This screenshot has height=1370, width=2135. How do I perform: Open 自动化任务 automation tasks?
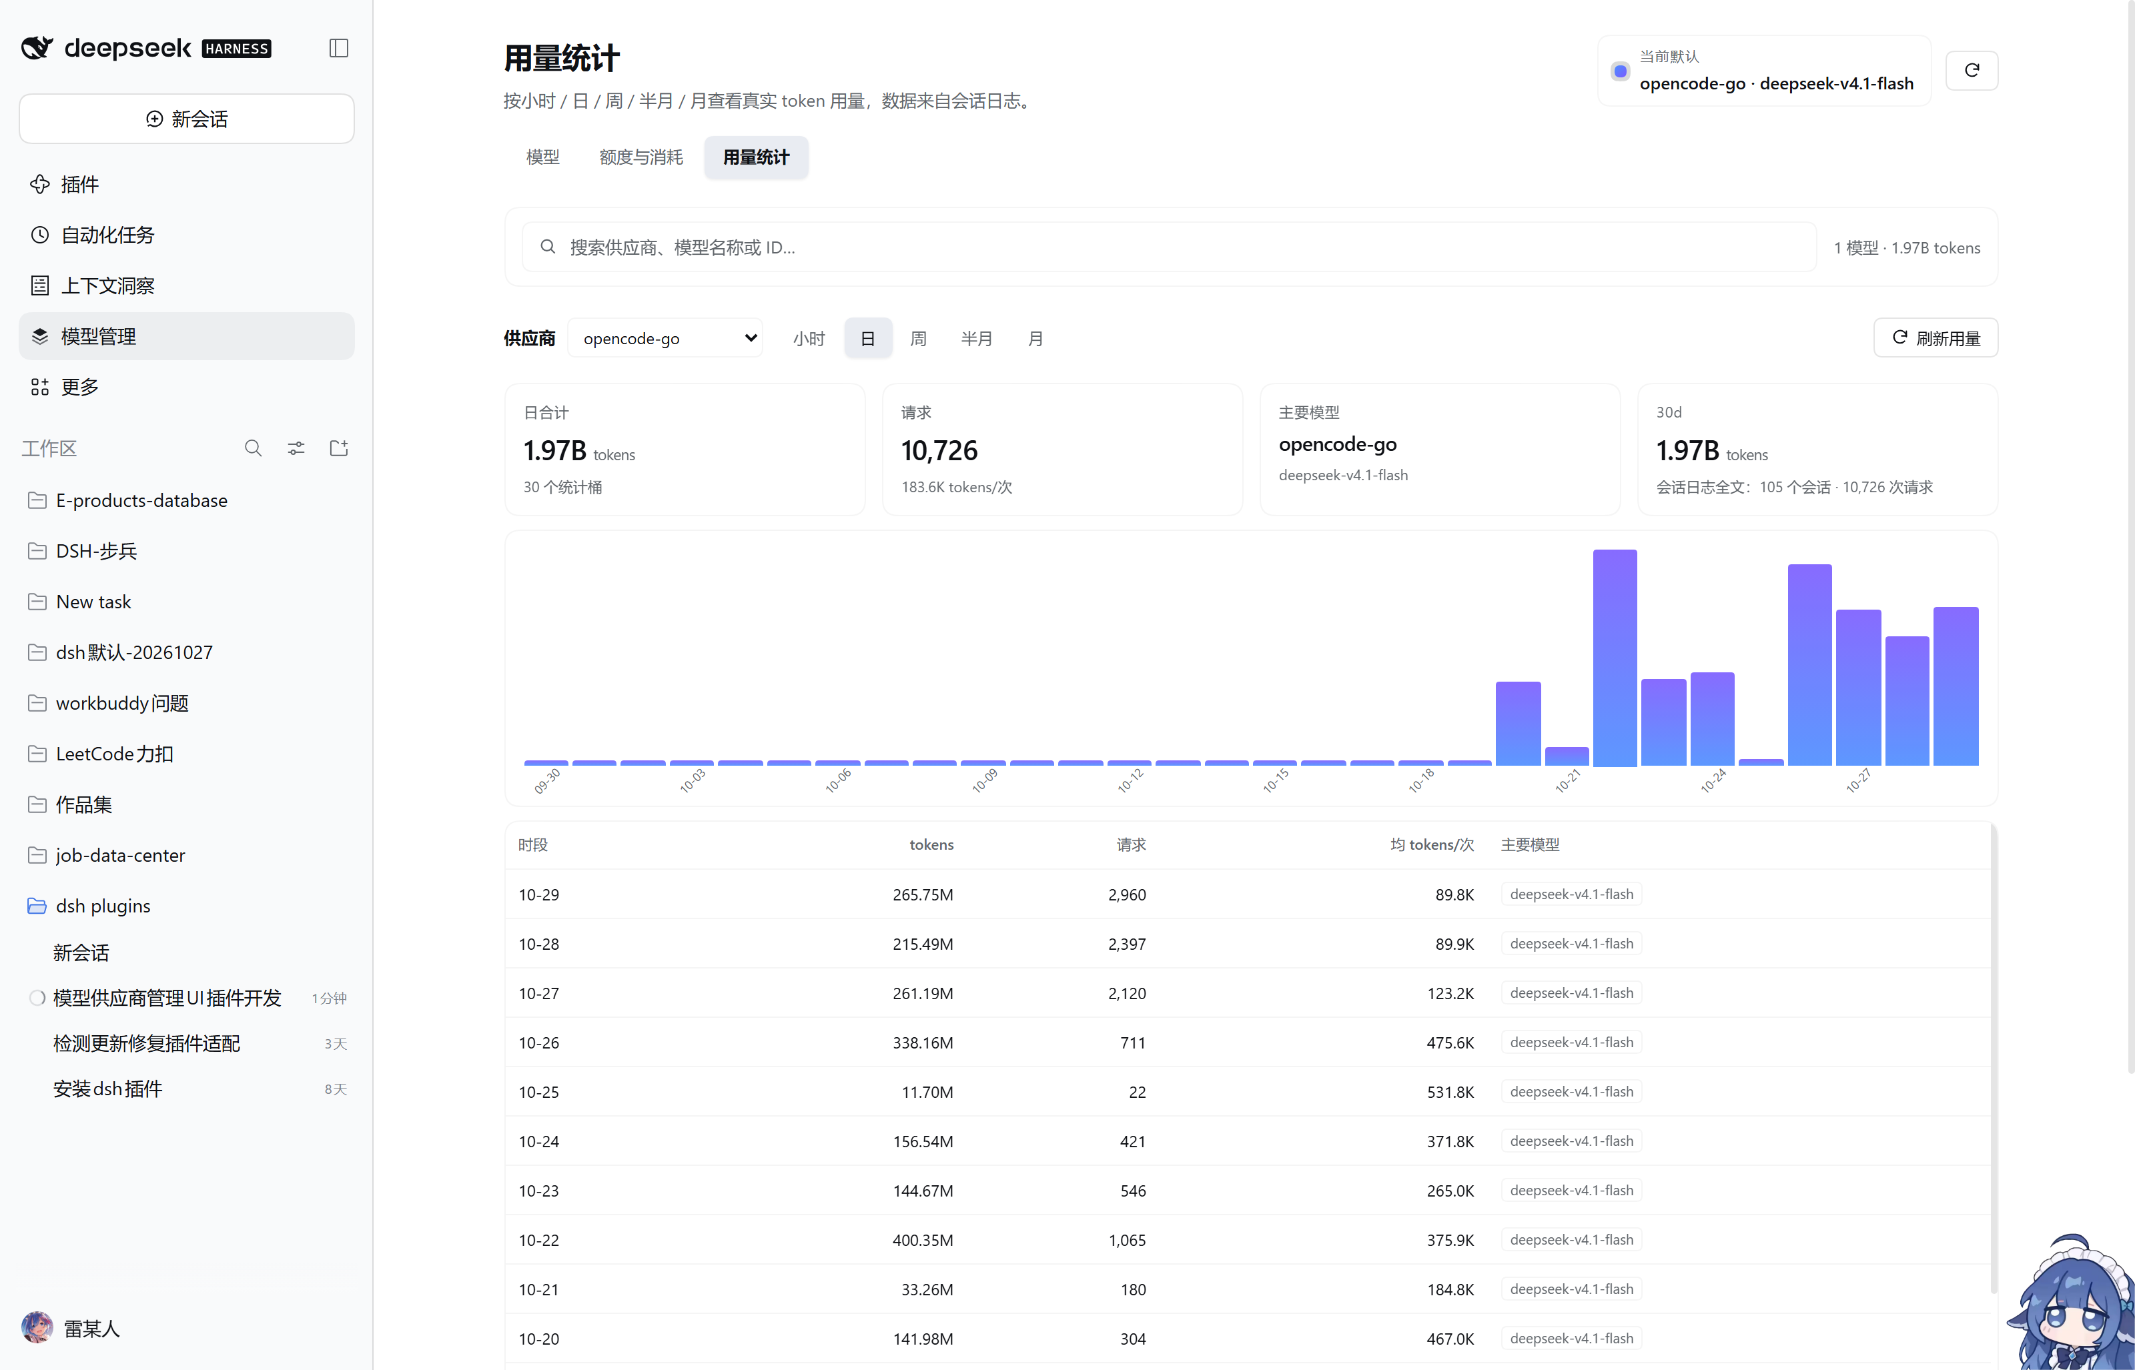point(187,235)
